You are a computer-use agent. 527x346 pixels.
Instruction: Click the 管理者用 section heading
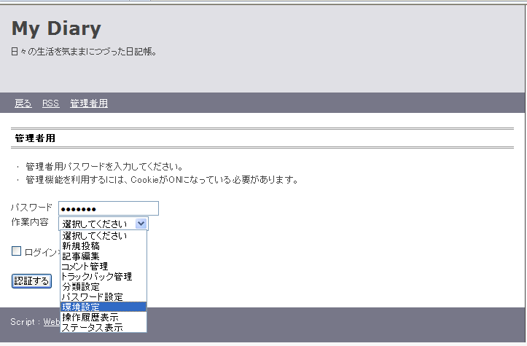click(x=35, y=138)
